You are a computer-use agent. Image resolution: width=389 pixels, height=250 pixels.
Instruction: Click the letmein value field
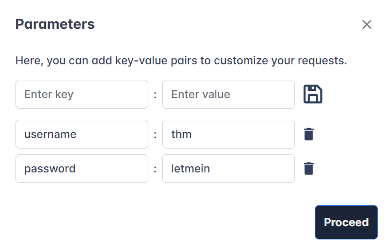coord(228,169)
